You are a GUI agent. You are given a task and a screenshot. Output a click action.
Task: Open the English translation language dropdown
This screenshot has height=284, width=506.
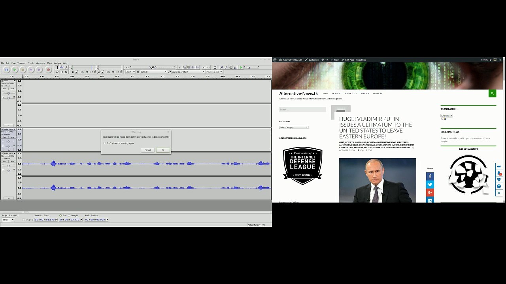[447, 116]
